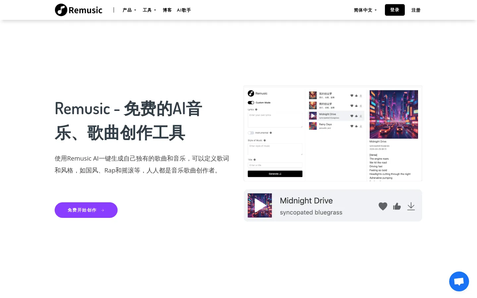Click the heart icon in the Midnight Drive song list row
This screenshot has width=477, height=298.
click(x=352, y=116)
